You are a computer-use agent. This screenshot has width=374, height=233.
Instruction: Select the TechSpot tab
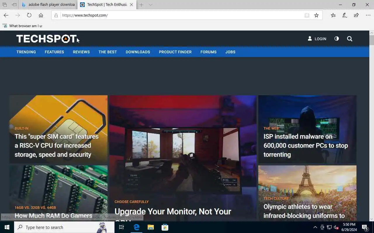(107, 5)
